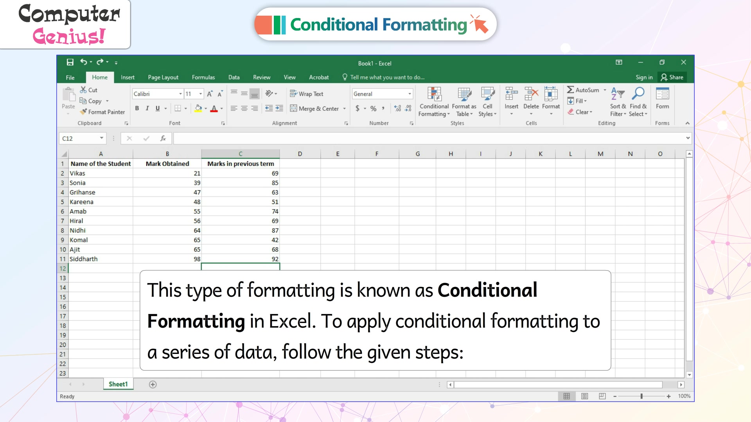Increase indent of cell content
Image resolution: width=751 pixels, height=422 pixels.
[x=279, y=108]
